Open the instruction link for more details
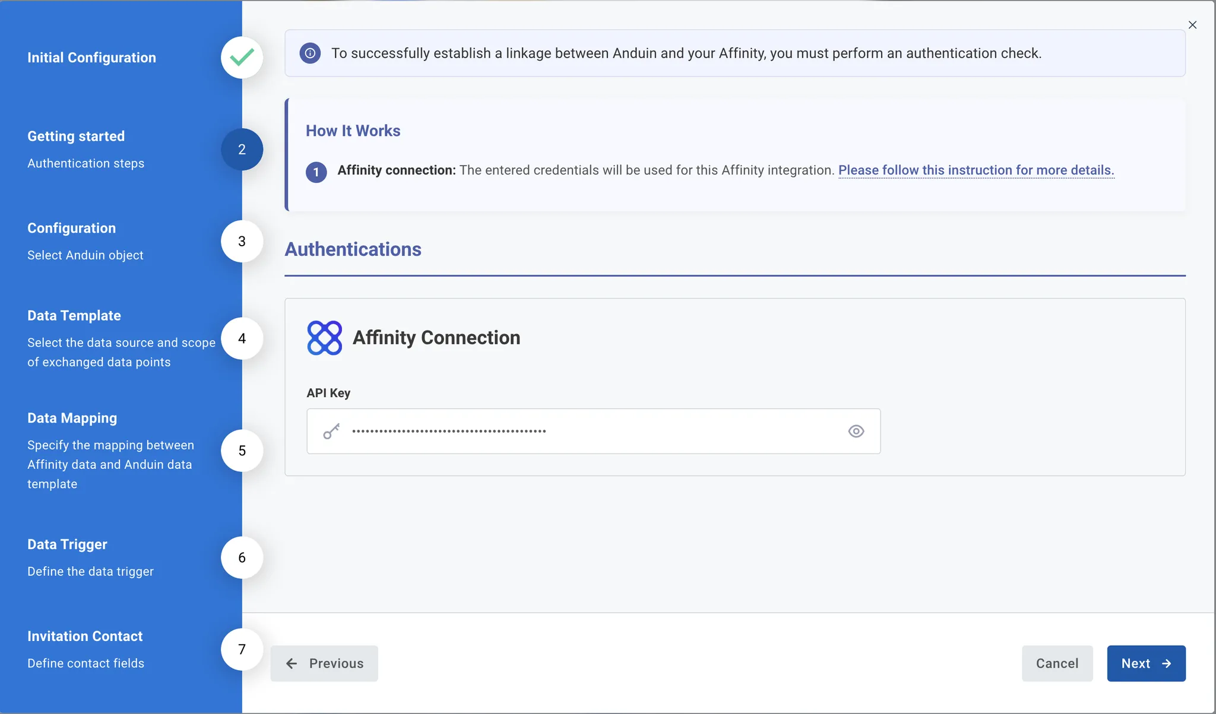Viewport: 1216px width, 714px height. point(976,170)
